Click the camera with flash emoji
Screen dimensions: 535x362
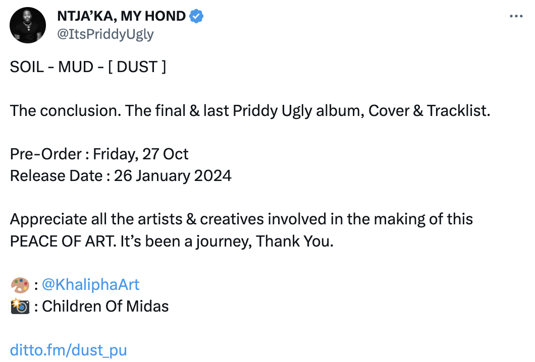tap(20, 306)
